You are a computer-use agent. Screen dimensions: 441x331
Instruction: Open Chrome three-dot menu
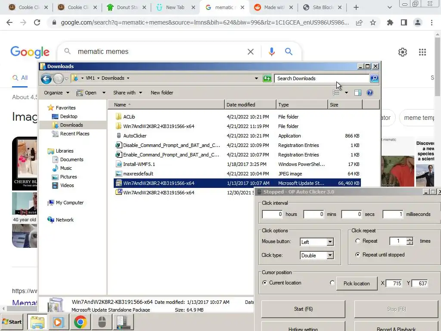coord(432,22)
